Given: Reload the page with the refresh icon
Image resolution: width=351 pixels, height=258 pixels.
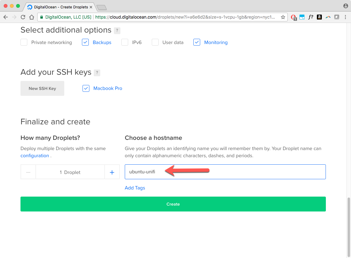Looking at the screenshot, I should point(23,17).
